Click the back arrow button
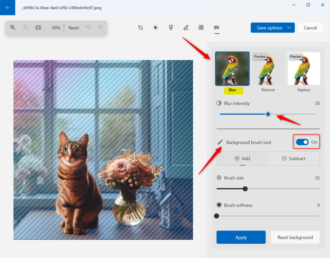 coord(8,8)
